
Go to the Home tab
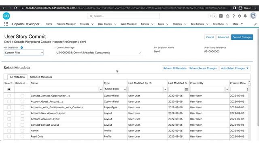(x=49, y=24)
